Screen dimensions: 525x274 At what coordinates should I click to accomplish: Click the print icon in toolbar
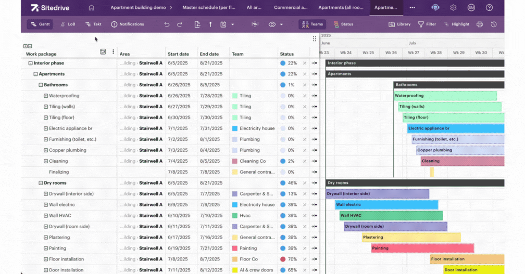tap(480, 24)
